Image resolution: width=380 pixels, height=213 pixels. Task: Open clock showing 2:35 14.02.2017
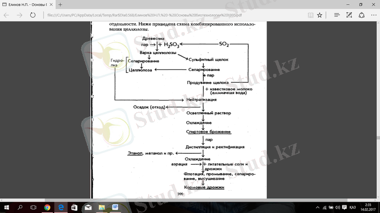click(x=368, y=207)
